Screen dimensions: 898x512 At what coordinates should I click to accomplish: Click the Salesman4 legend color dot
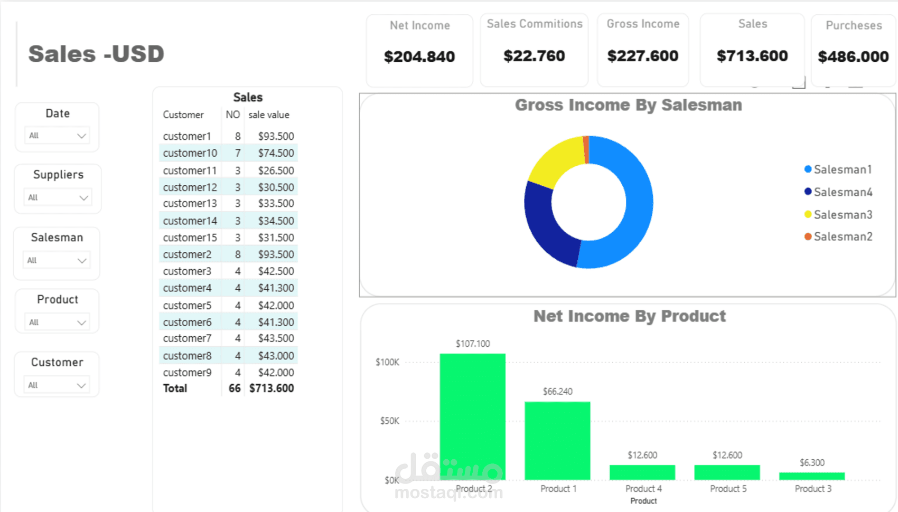point(808,192)
